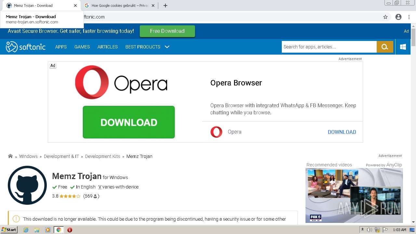Open Chrome three-dot menu

409,17
